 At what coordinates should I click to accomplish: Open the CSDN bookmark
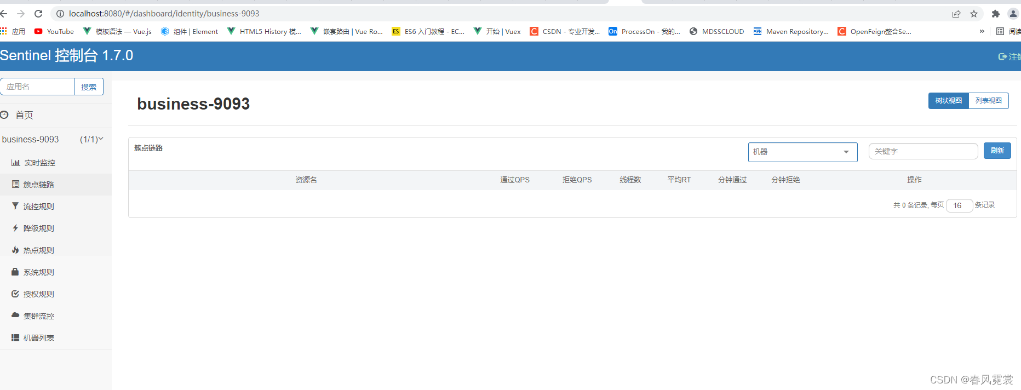tap(565, 31)
